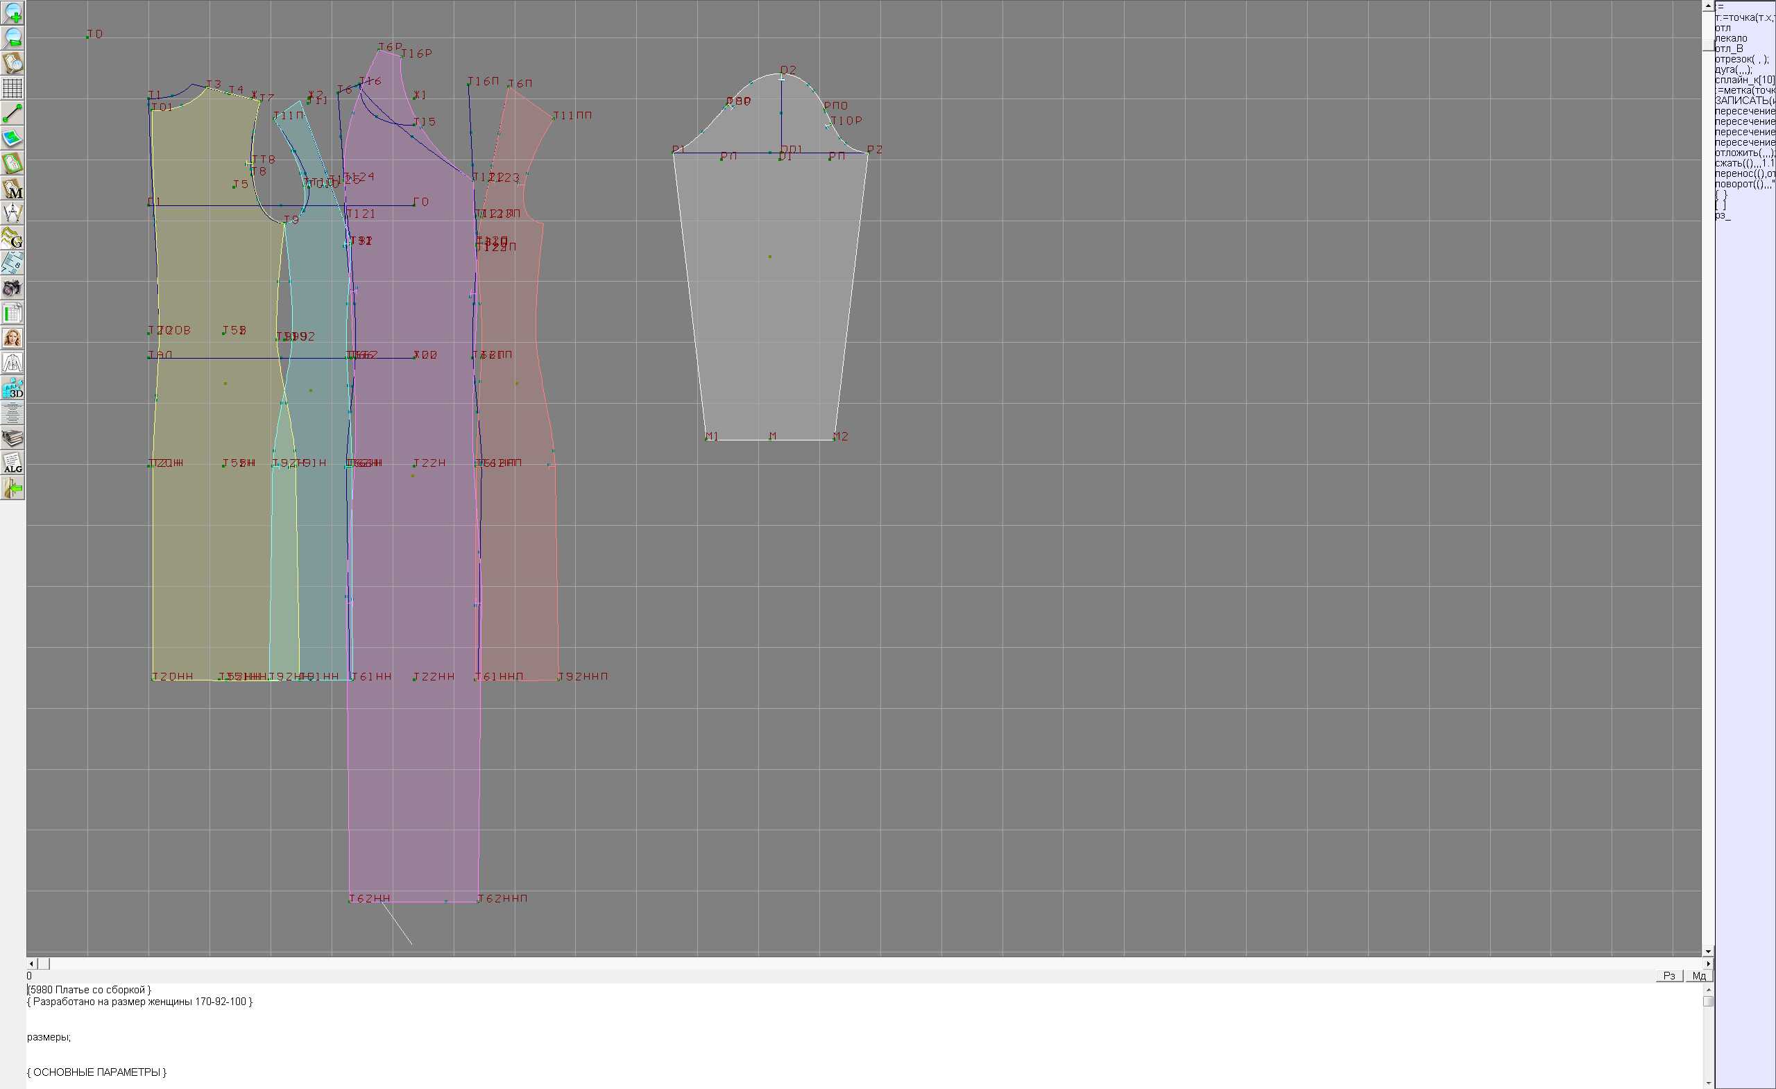Open the 3D view icon
This screenshot has width=1776, height=1089.
[x=12, y=388]
